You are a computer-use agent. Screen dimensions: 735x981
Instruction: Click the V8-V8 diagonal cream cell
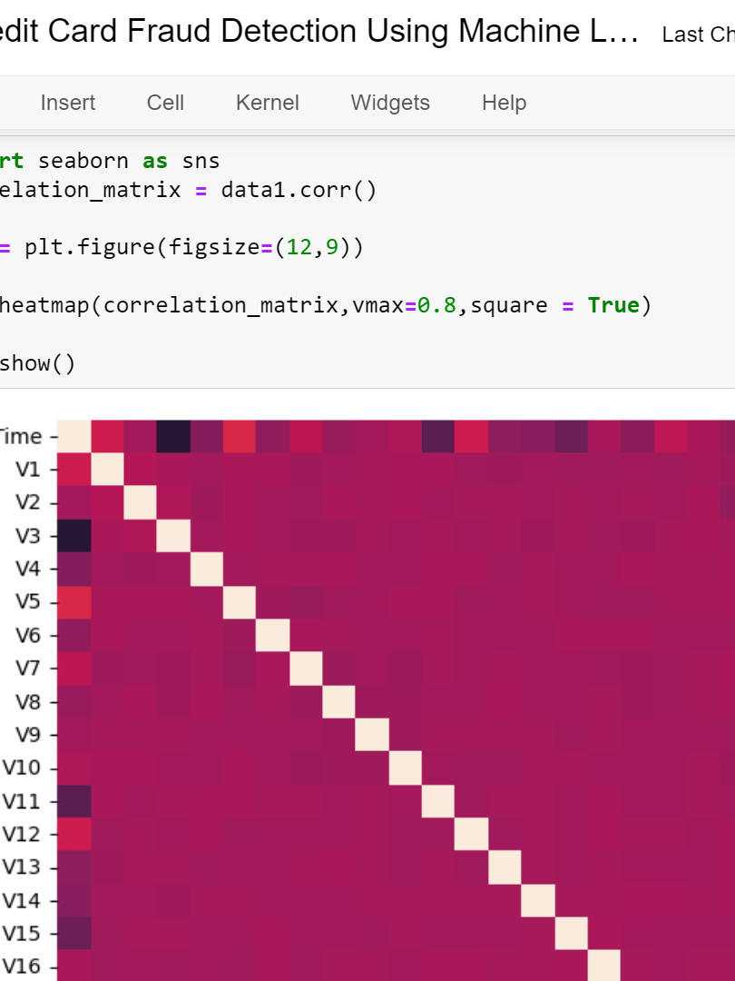pos(338,701)
